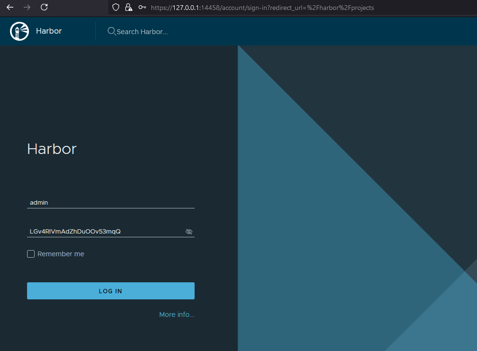
Task: View site security lock warning info
Action: click(x=129, y=7)
